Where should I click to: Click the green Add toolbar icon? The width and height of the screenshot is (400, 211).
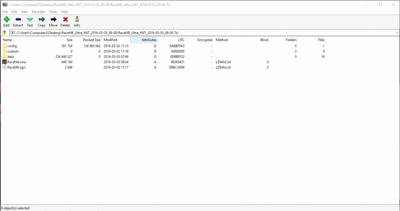click(6, 20)
